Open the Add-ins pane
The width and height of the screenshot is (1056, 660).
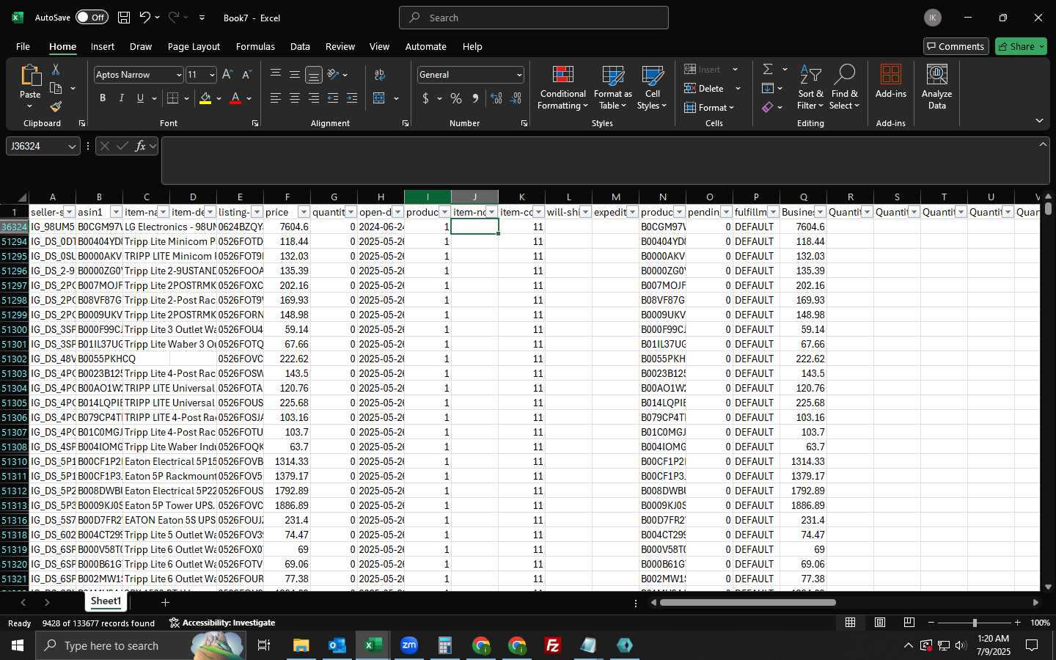[x=890, y=82]
